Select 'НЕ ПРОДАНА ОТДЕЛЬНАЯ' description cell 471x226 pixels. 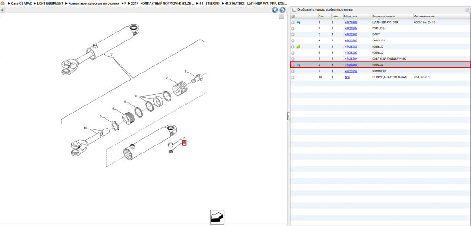coord(390,77)
